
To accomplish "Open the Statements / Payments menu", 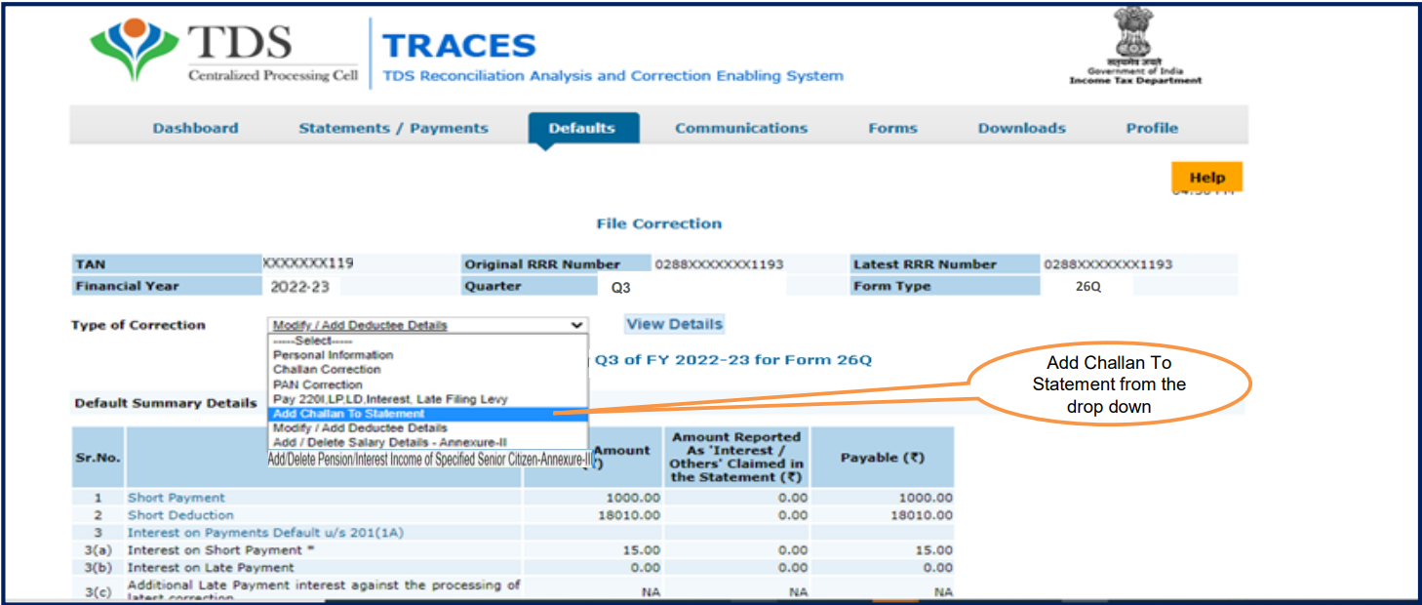I will pyautogui.click(x=393, y=128).
